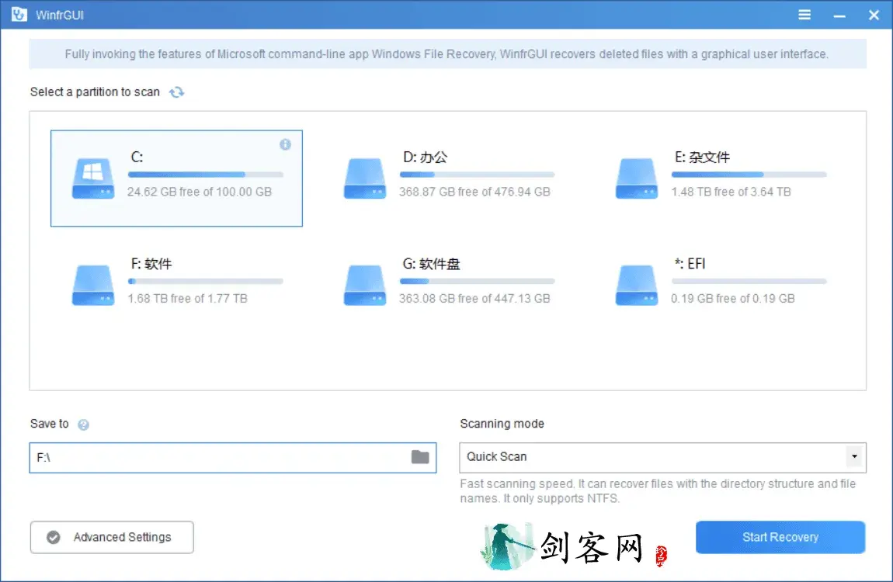Click the Quick Scan combo box
The width and height of the screenshot is (893, 582).
click(x=662, y=457)
